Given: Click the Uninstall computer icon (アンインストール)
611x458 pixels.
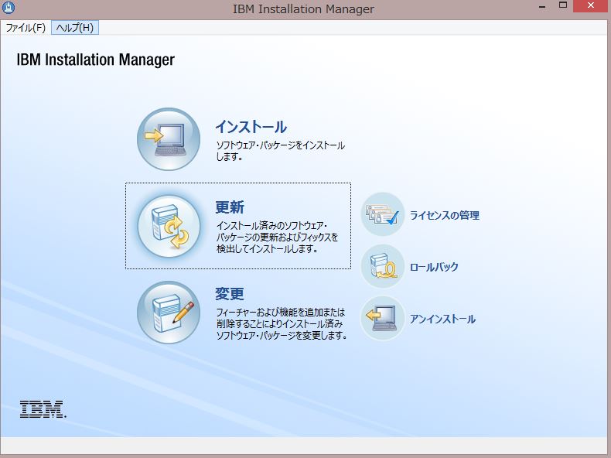Looking at the screenshot, I should (382, 318).
